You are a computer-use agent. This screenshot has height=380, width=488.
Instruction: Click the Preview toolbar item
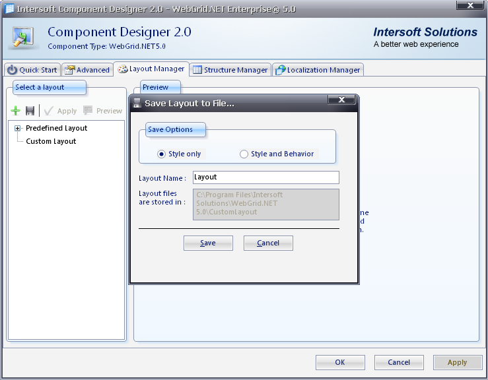point(103,111)
